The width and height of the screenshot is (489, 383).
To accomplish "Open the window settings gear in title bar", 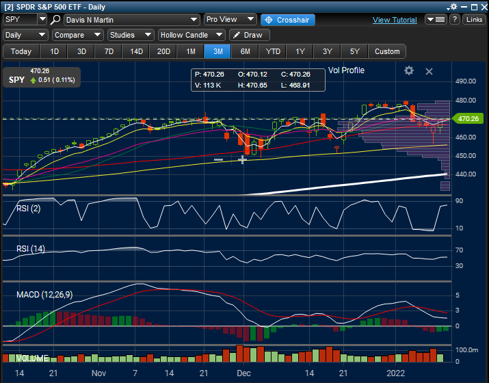I will [x=452, y=7].
